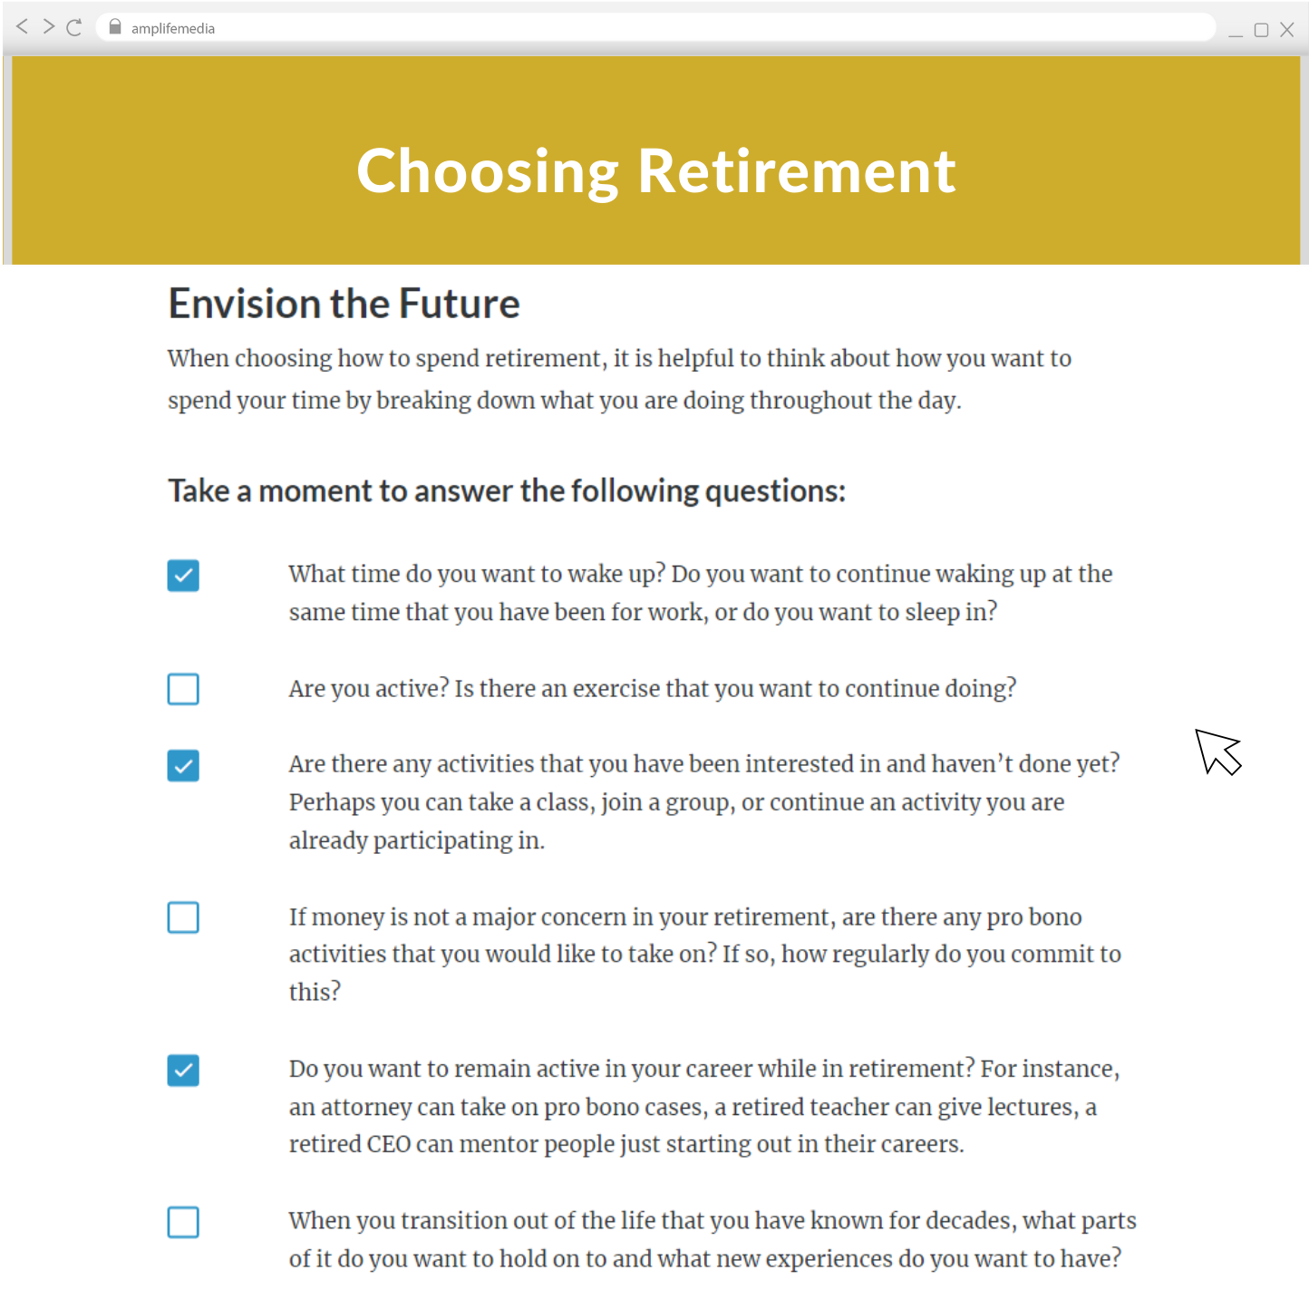Image resolution: width=1309 pixels, height=1309 pixels.
Task: Click the introductory paragraph text
Action: (x=619, y=378)
